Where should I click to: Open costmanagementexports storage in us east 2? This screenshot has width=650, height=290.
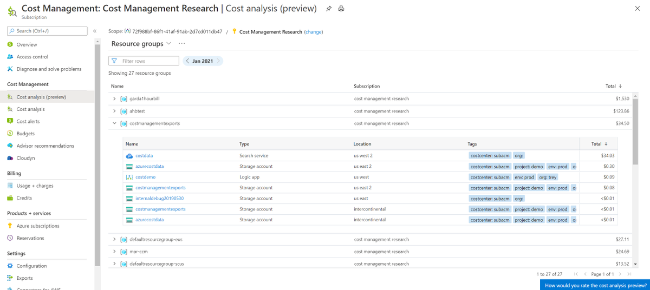pos(160,188)
